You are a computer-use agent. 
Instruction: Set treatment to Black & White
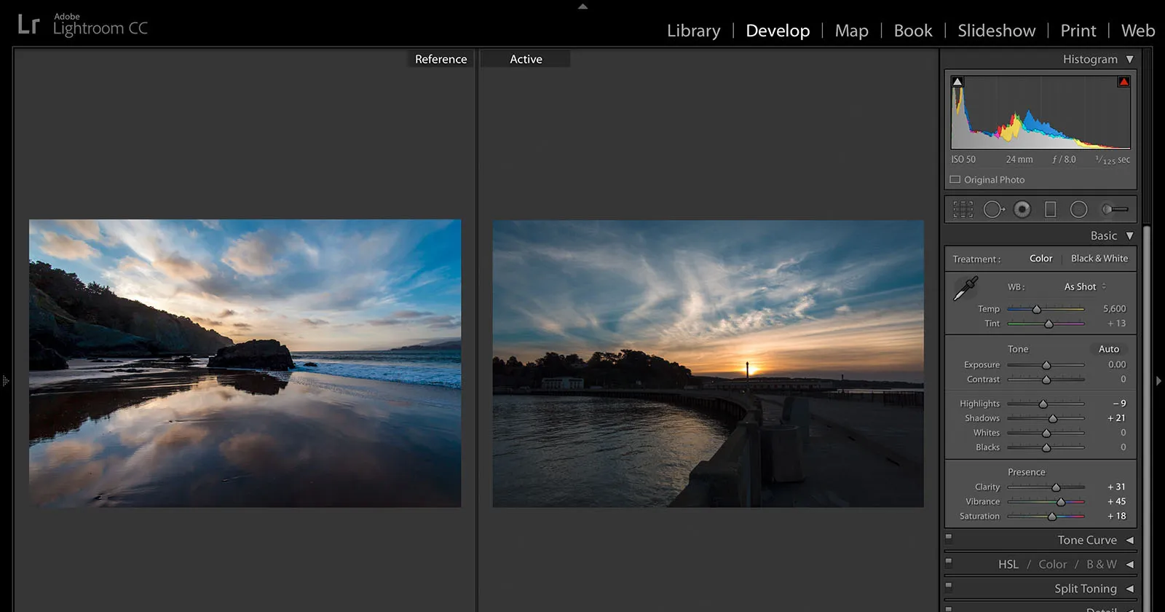pos(1099,259)
